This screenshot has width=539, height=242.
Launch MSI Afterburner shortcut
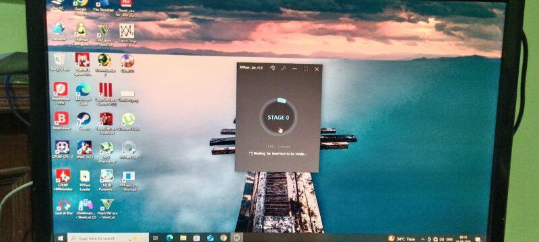106,151
